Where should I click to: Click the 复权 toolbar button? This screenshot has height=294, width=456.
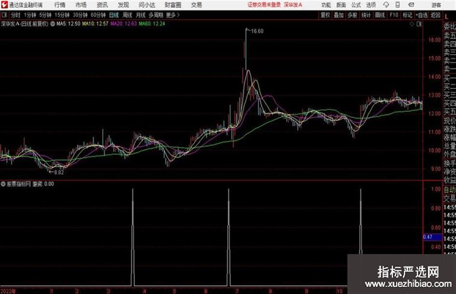pyautogui.click(x=325, y=15)
